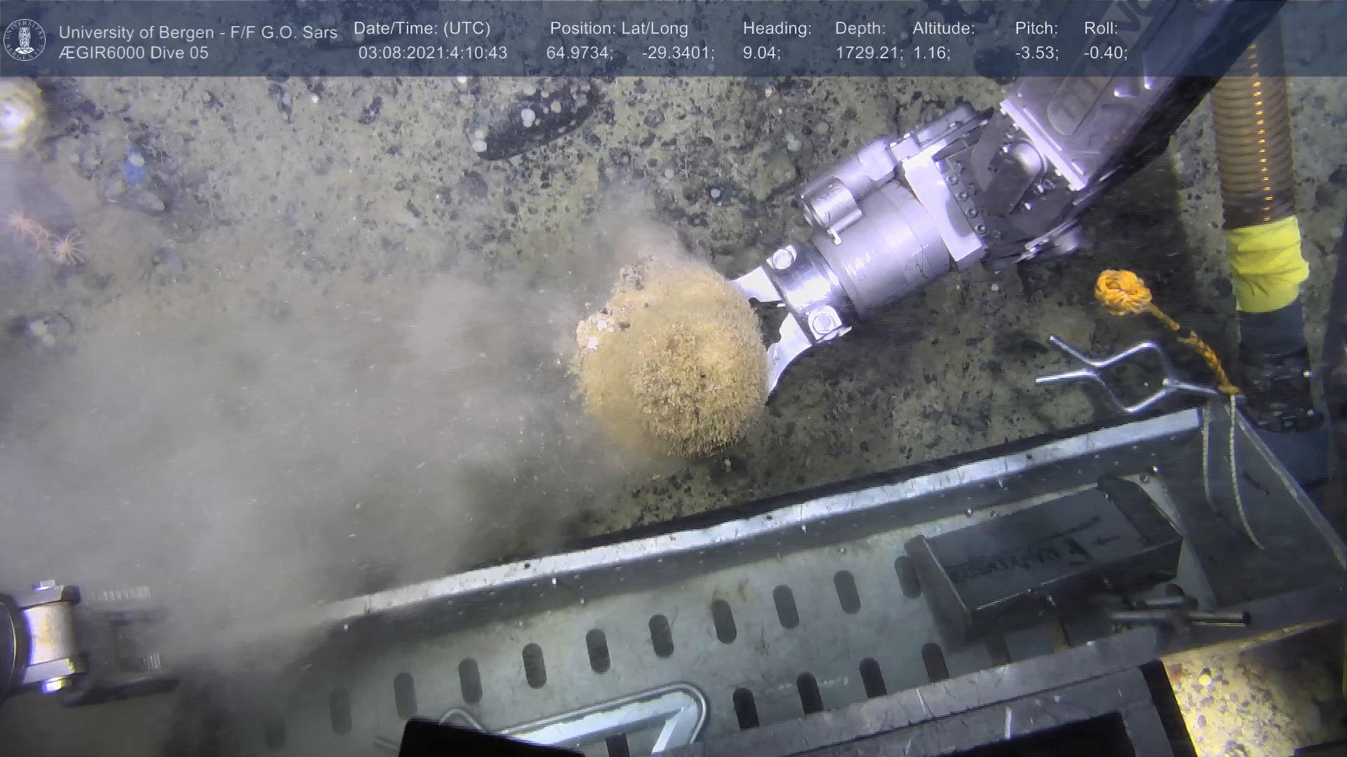Click the Roll label in overlay
The width and height of the screenshot is (1347, 757).
(1101, 29)
